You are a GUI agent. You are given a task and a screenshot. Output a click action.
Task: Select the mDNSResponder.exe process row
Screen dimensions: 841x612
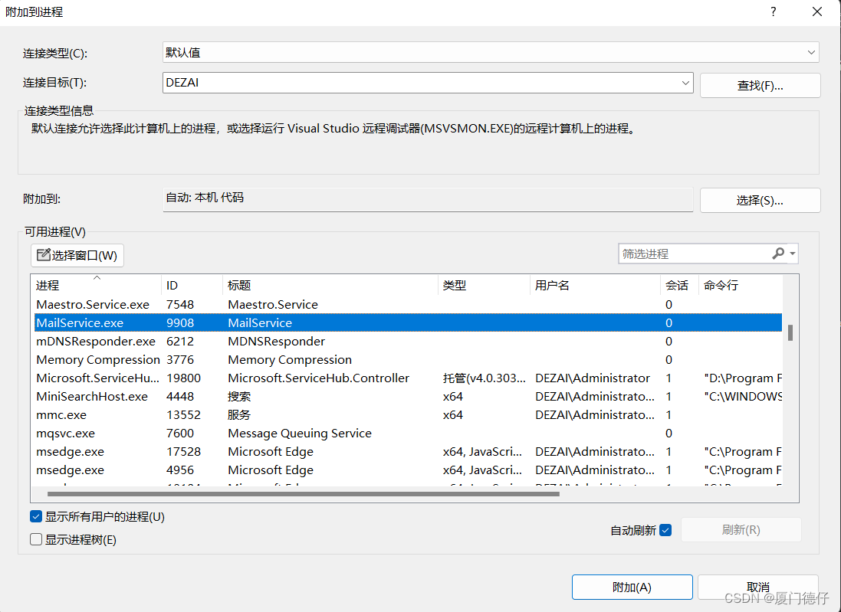pyautogui.click(x=406, y=342)
